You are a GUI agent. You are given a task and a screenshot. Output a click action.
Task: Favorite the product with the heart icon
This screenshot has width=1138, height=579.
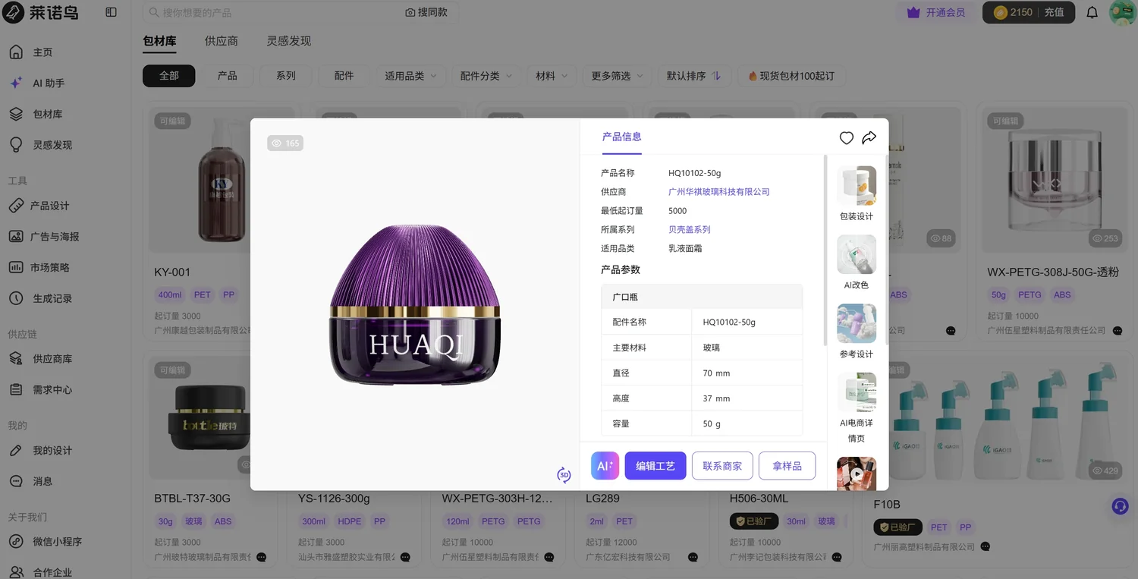pyautogui.click(x=847, y=137)
